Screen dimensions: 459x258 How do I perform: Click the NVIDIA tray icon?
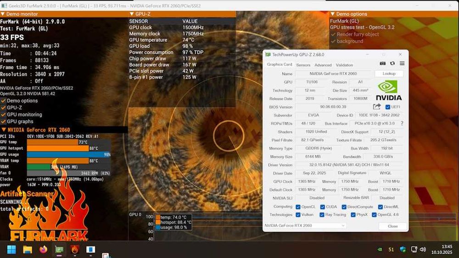pyautogui.click(x=380, y=250)
